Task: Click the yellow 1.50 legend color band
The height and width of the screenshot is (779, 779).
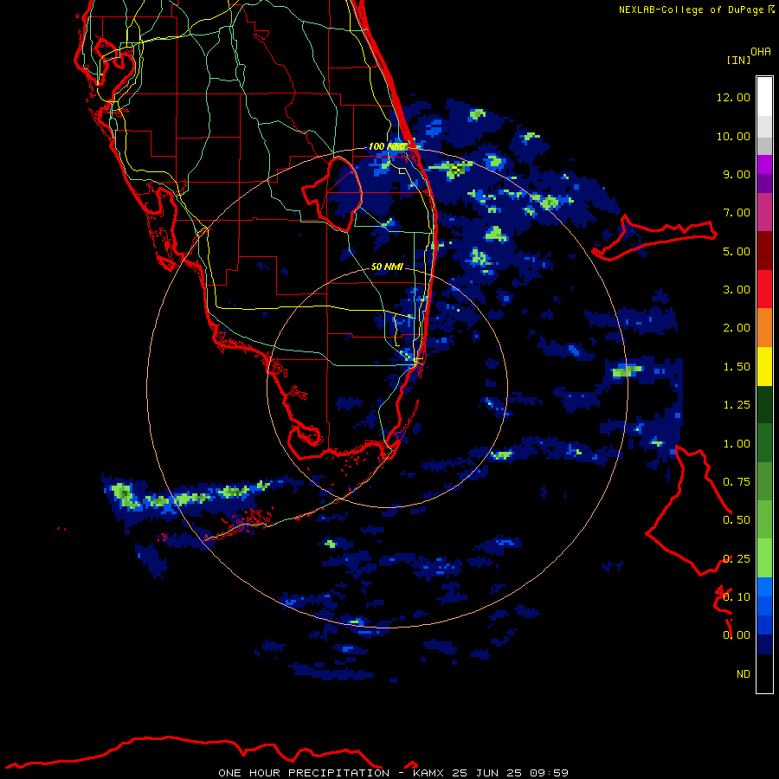Action: 764,366
